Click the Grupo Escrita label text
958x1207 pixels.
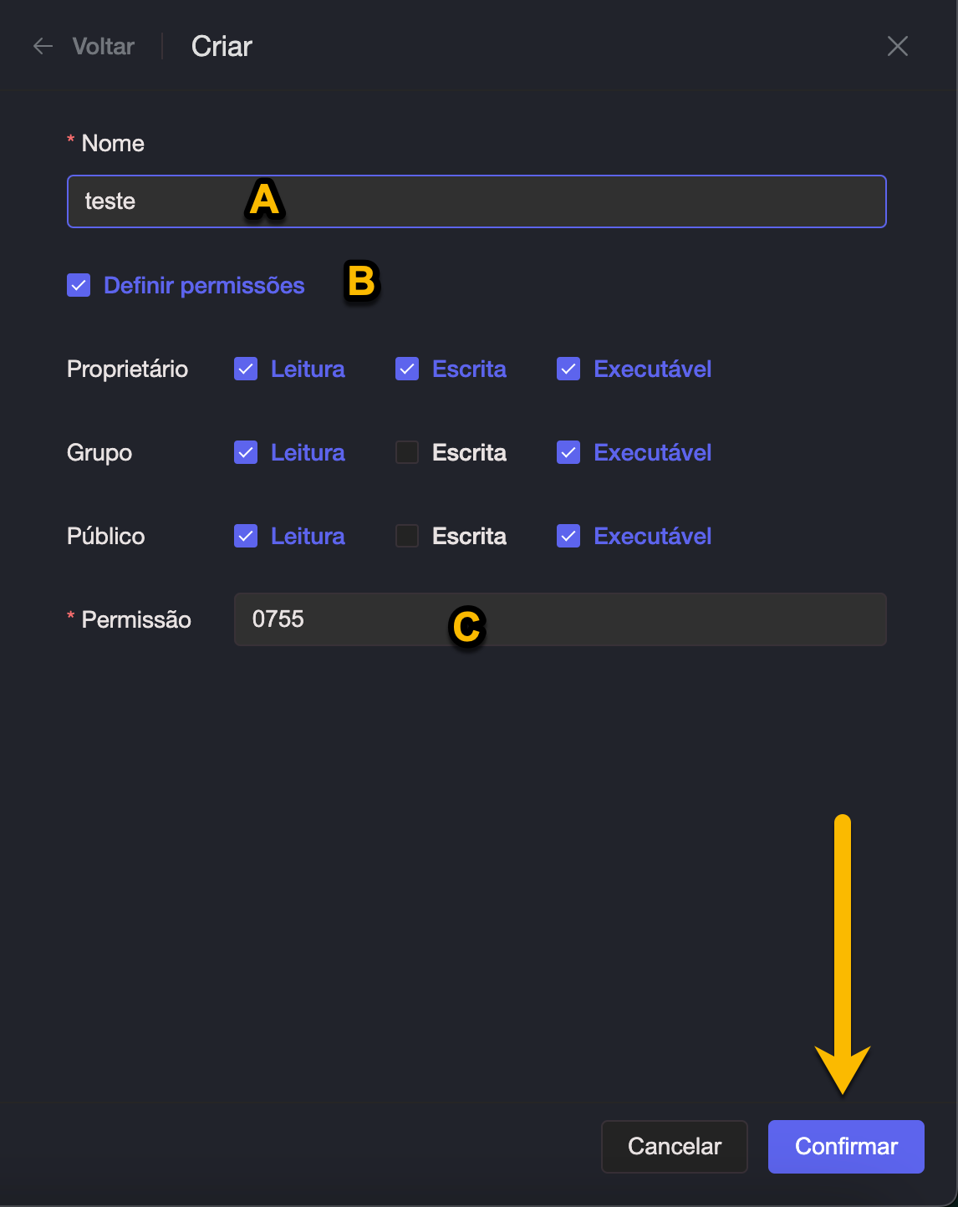[x=469, y=452]
